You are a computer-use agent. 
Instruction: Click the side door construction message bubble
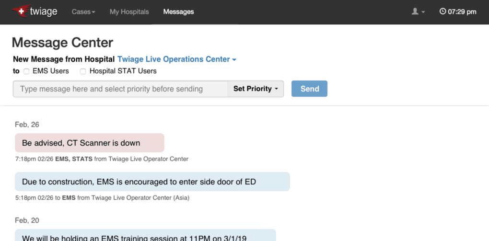click(152, 182)
